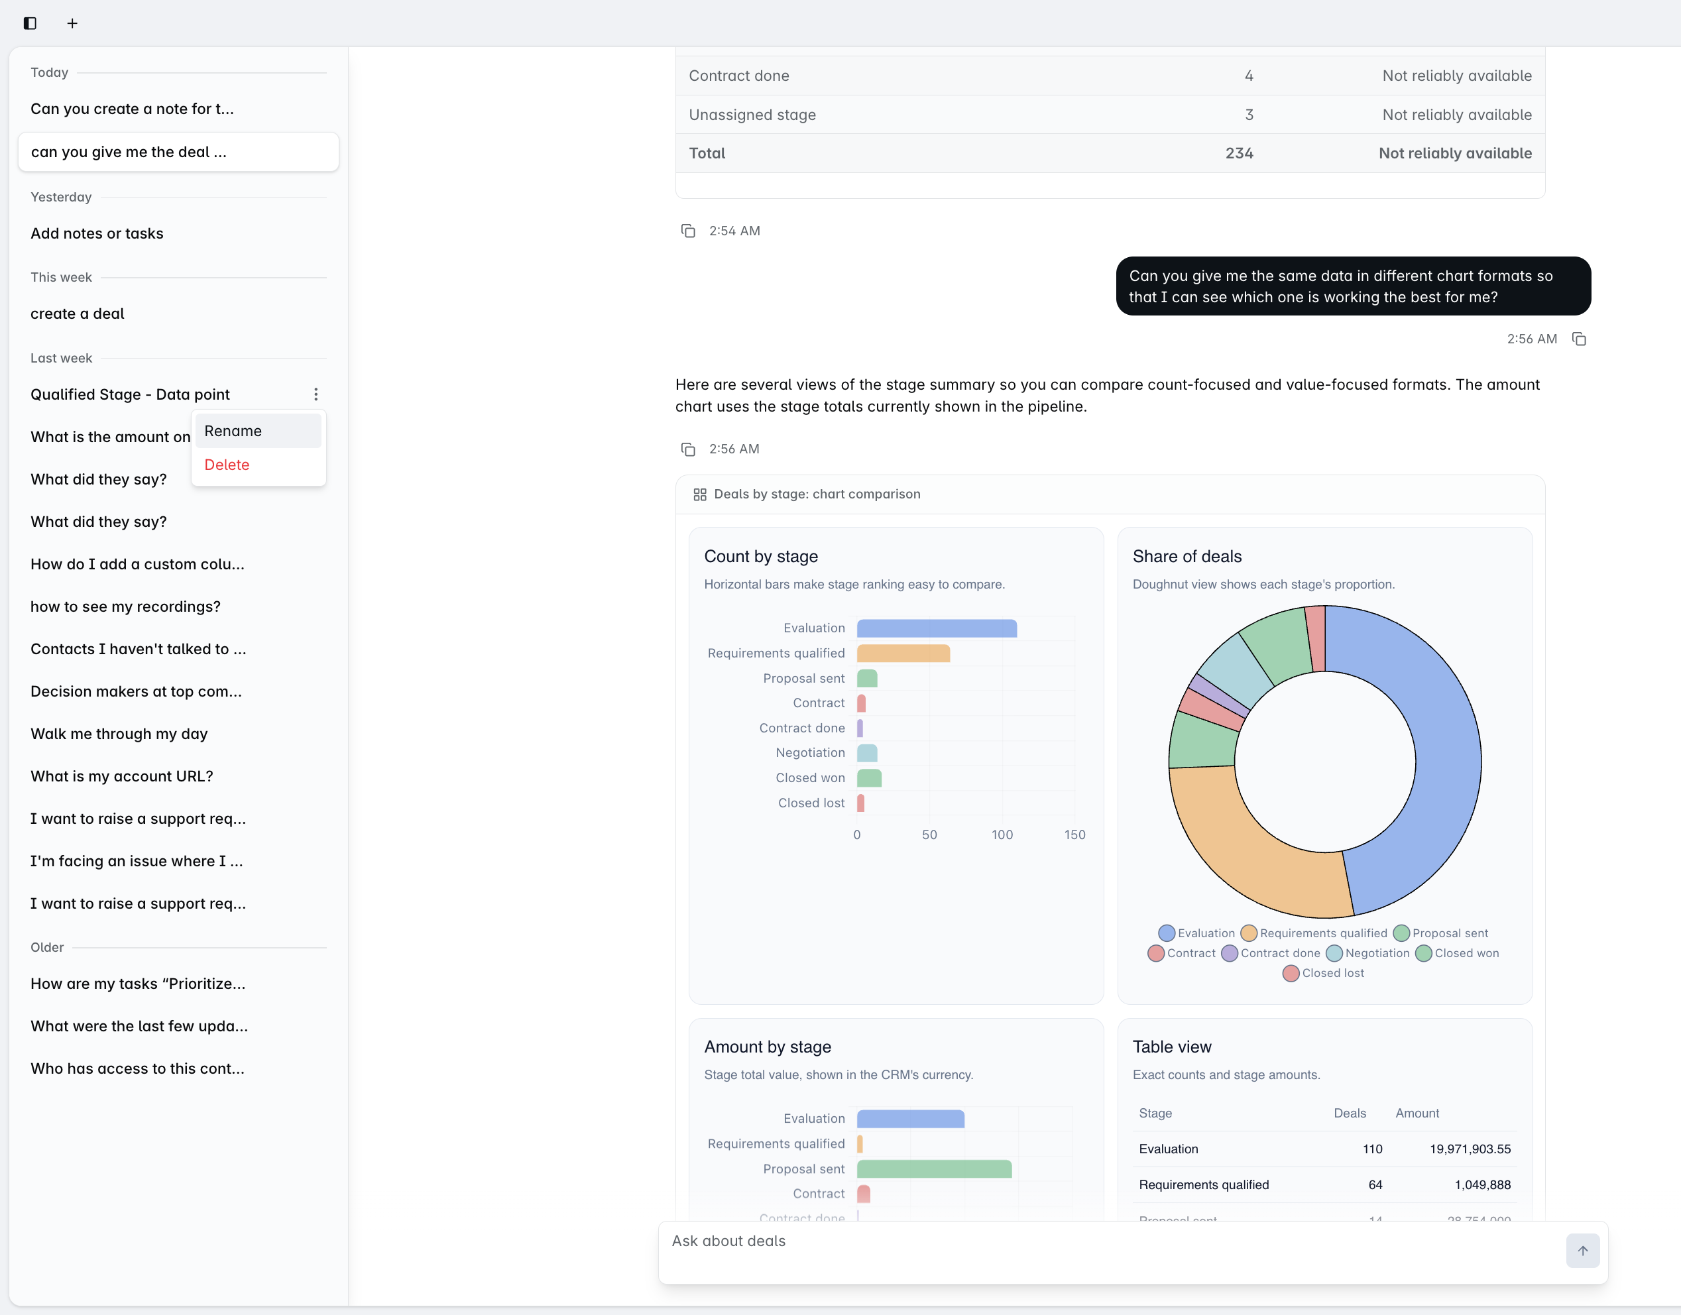This screenshot has height=1315, width=1681.
Task: Toggle Closed won legend swatch
Action: point(1423,953)
